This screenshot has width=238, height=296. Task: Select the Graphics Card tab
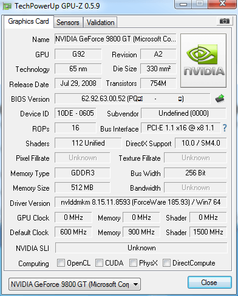coord(29,21)
